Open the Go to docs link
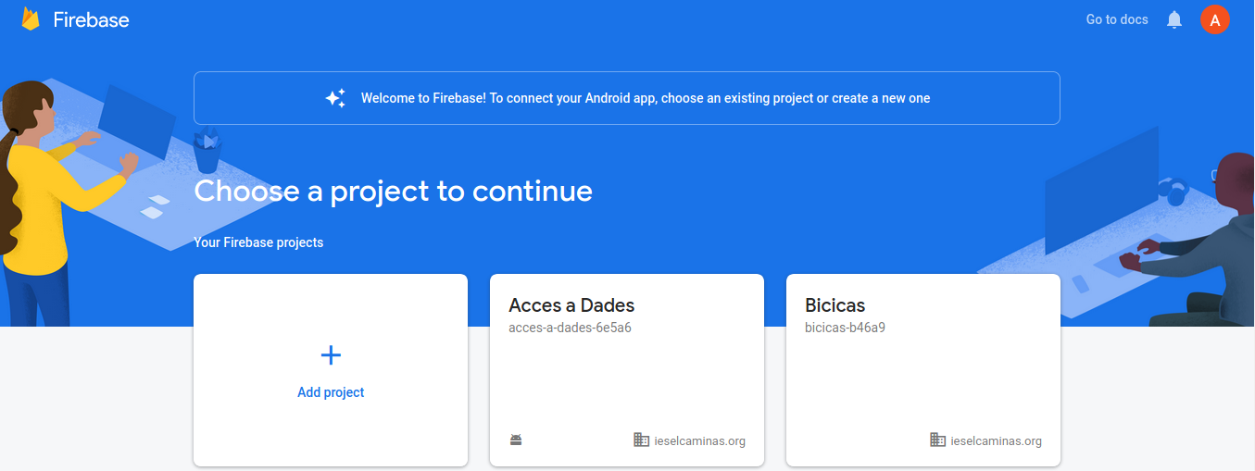The height and width of the screenshot is (471, 1255). click(x=1117, y=19)
